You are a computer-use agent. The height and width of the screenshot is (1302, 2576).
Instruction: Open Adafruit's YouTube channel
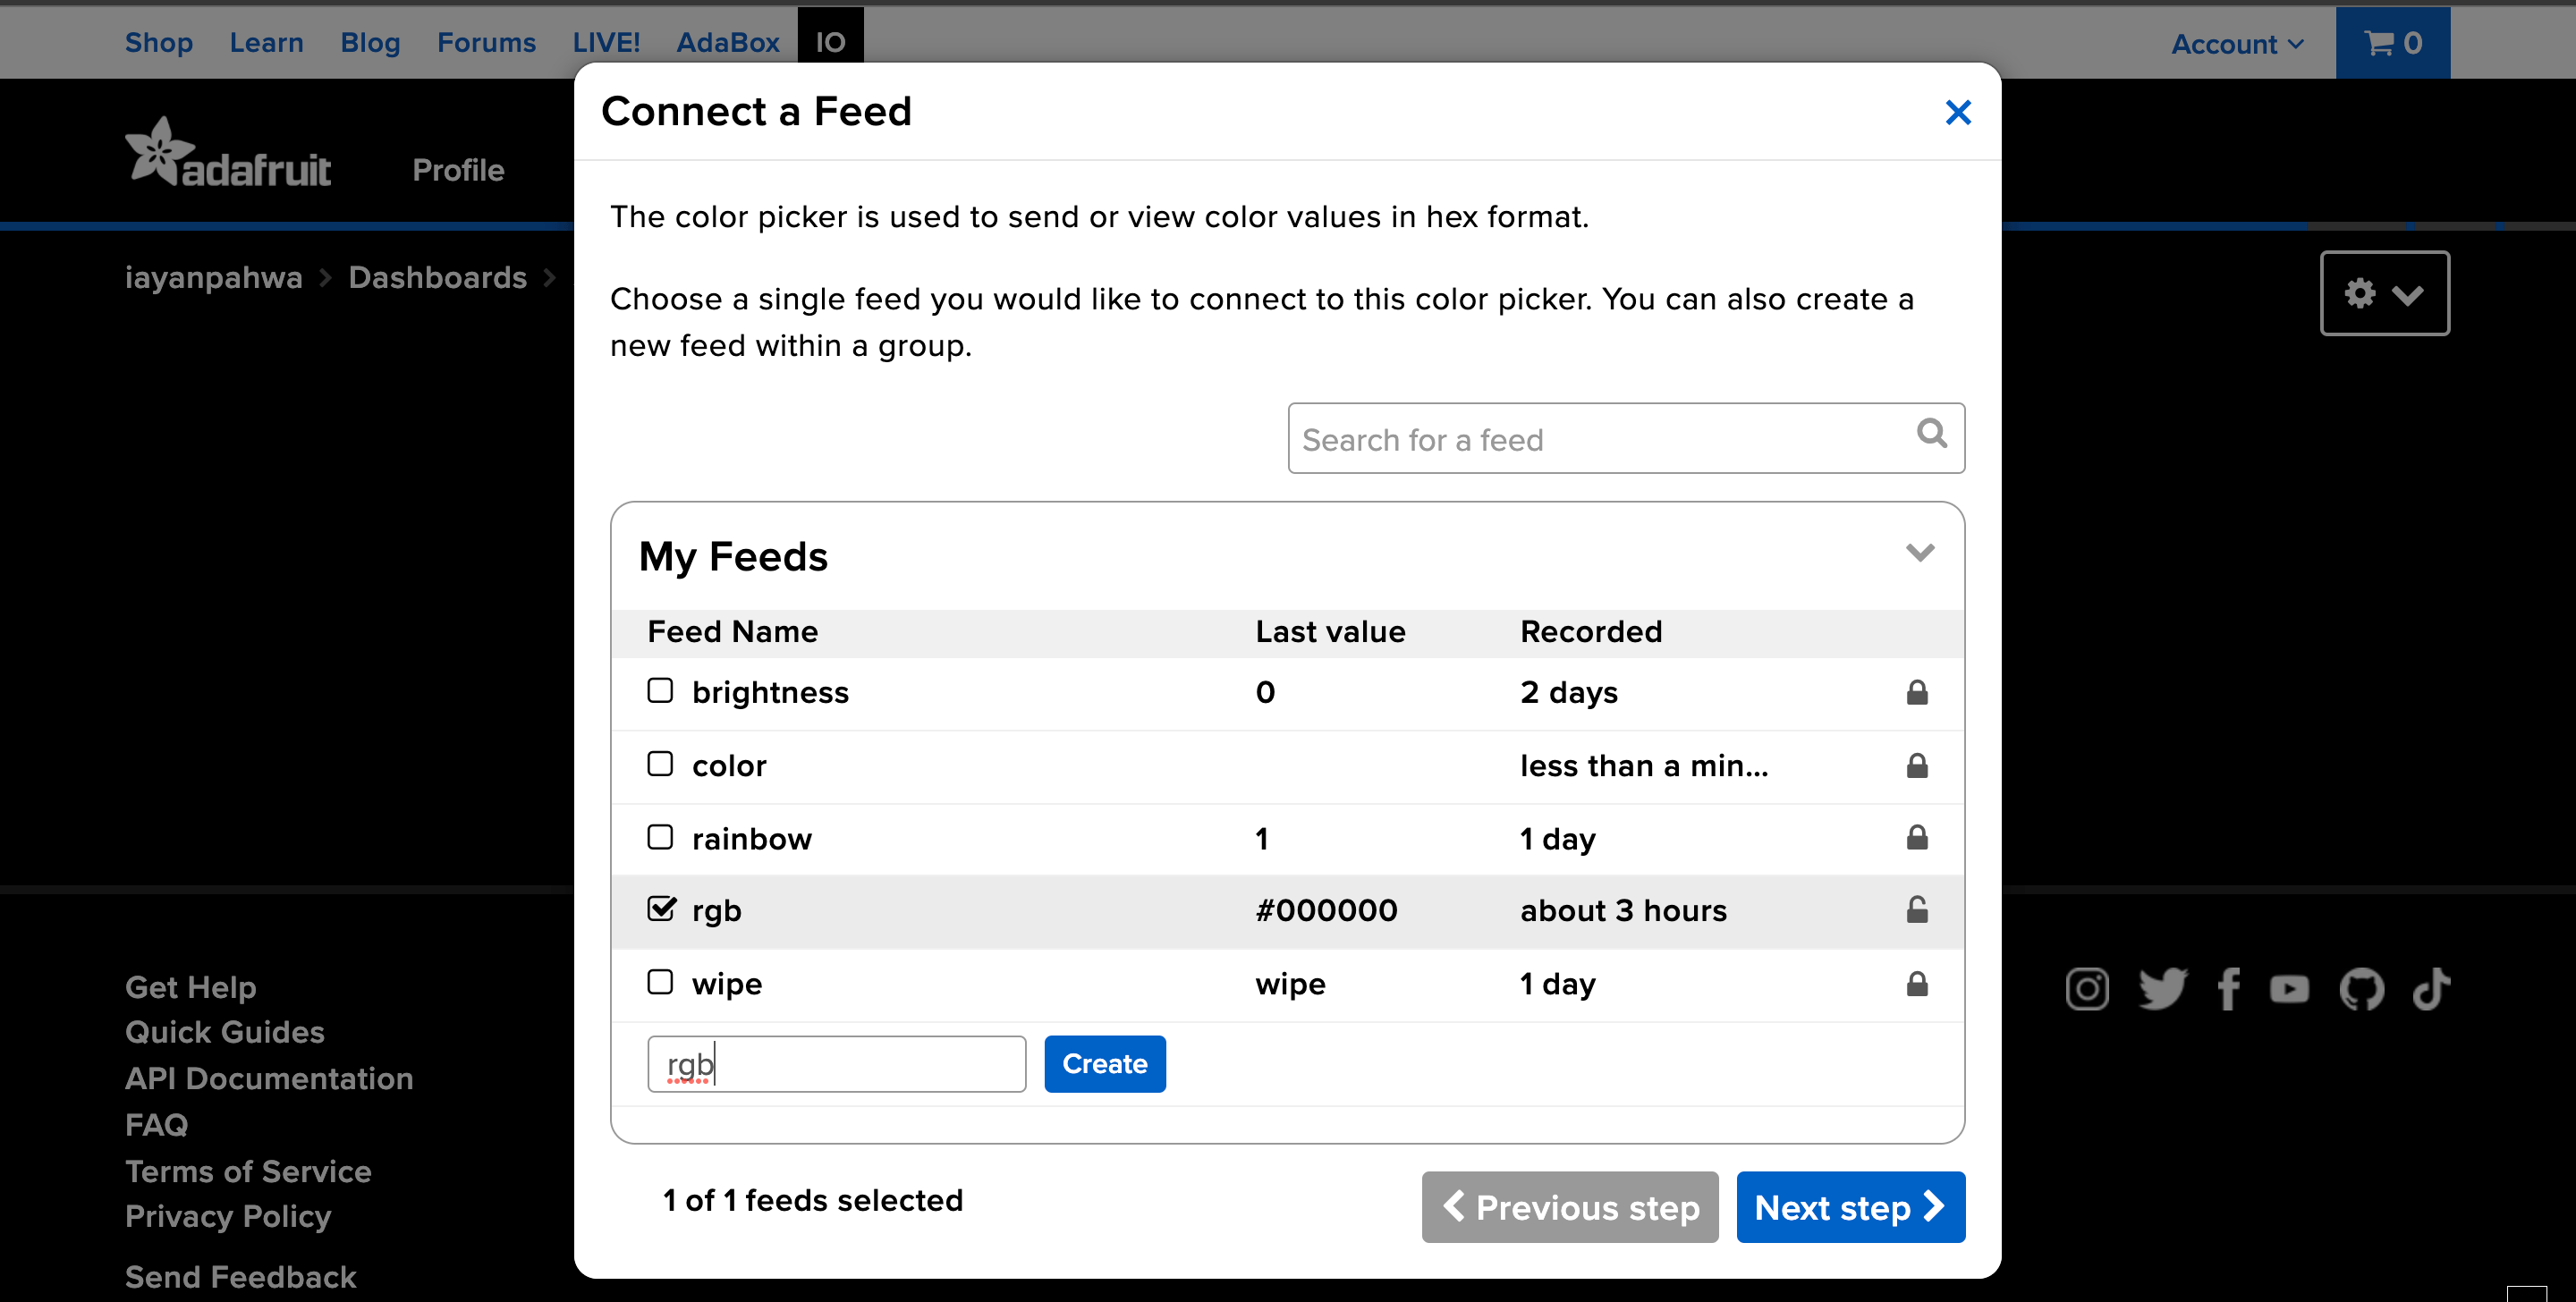click(x=2289, y=990)
